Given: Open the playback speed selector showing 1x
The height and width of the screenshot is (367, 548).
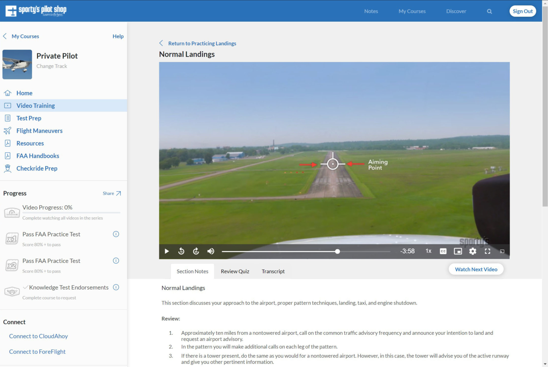Looking at the screenshot, I should click(428, 251).
